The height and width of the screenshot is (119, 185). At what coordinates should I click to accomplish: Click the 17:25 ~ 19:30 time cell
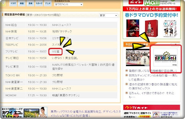click(37, 95)
